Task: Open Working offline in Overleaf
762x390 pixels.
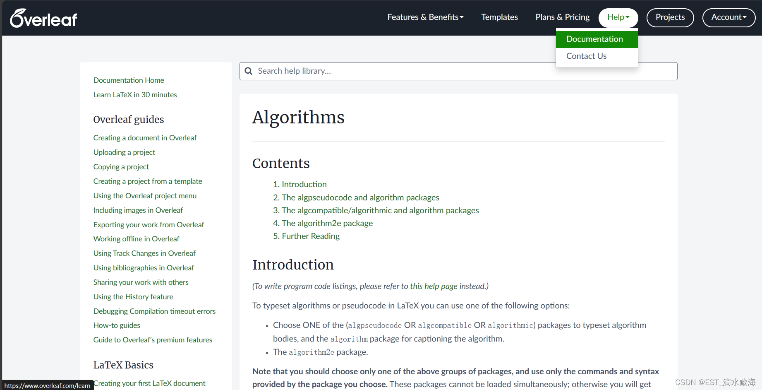Action: pos(137,239)
